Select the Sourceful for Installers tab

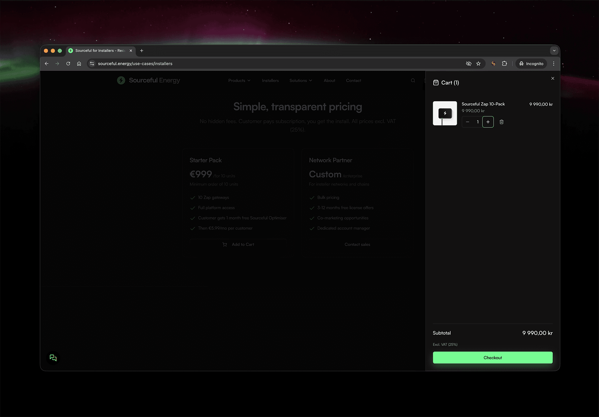coord(99,51)
